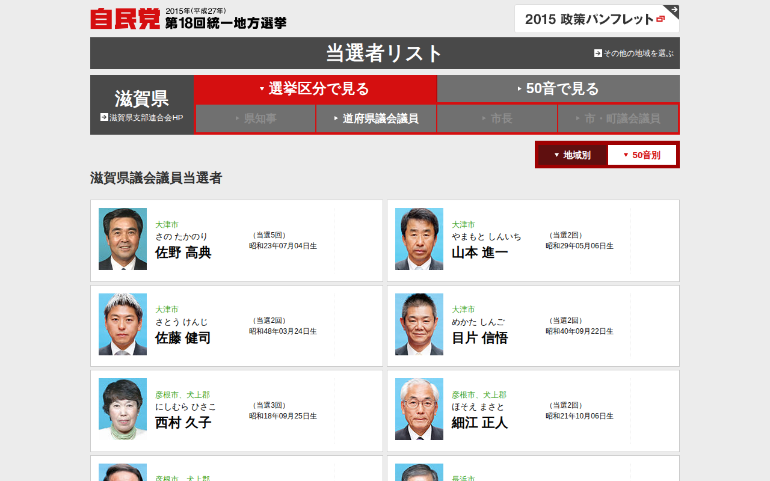Click arrow icon beside その他の地域を選ぶ
The width and height of the screenshot is (770, 481).
coord(598,53)
